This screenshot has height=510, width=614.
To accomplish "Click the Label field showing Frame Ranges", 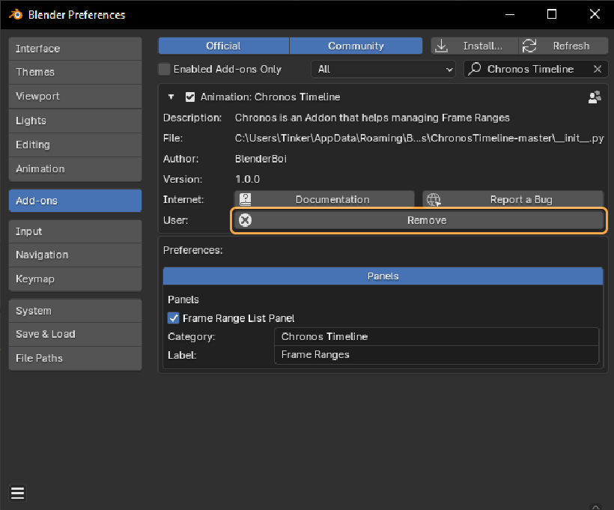I will (x=437, y=354).
